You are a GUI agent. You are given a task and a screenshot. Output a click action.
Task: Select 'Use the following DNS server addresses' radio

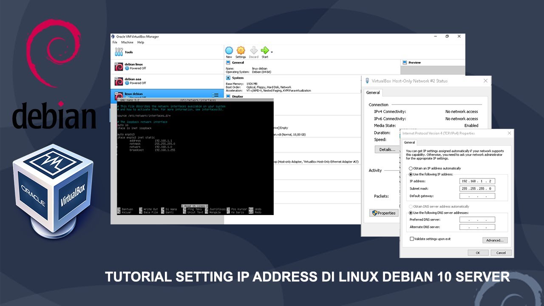(411, 212)
